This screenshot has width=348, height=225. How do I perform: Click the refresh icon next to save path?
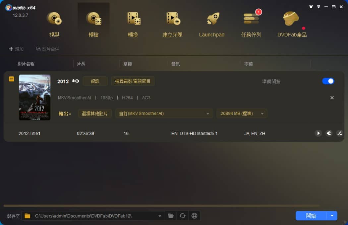pos(182,216)
